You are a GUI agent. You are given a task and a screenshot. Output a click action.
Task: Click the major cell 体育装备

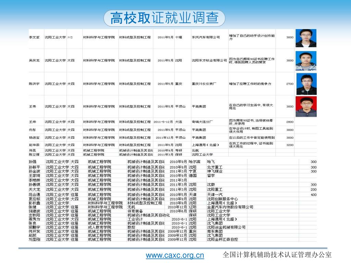[x=135, y=211]
